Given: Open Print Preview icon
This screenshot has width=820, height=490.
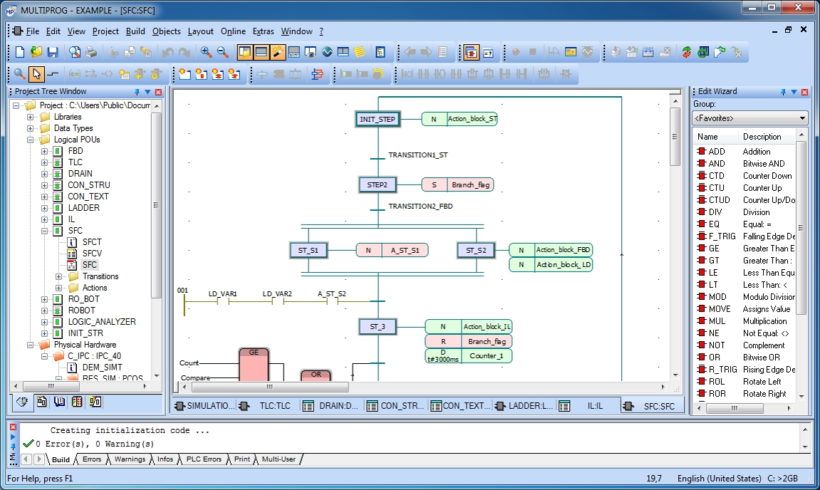Looking at the screenshot, I should click(x=75, y=52).
